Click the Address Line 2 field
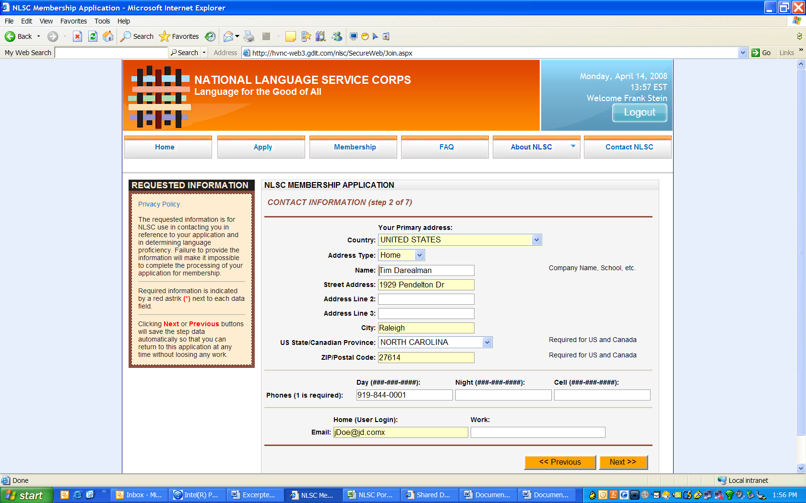Screen dimensions: 806x503 click(x=426, y=299)
